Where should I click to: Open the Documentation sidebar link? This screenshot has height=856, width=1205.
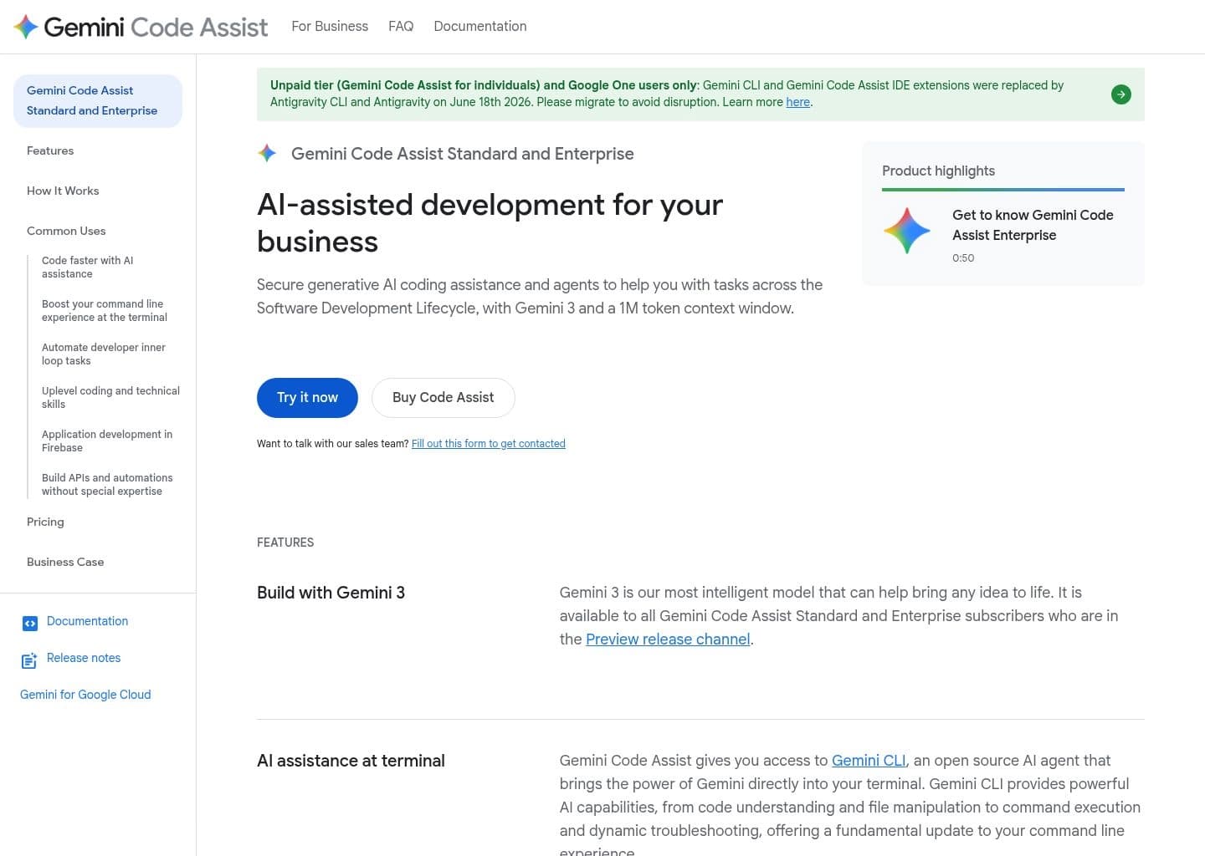click(x=87, y=622)
